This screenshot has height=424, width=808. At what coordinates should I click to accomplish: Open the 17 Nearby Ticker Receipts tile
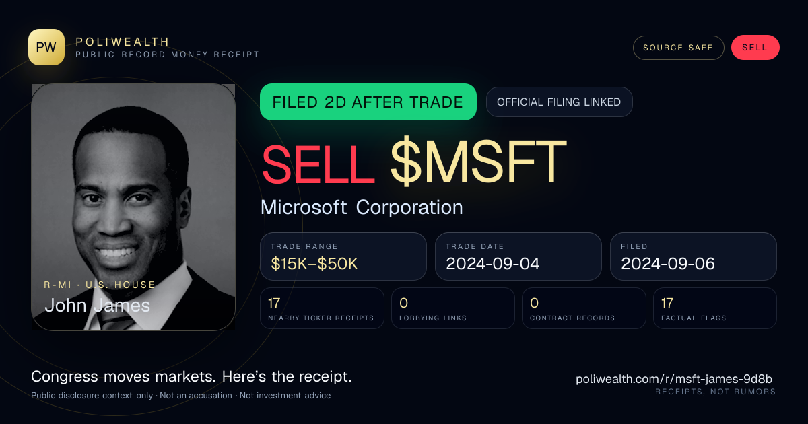tap(322, 308)
